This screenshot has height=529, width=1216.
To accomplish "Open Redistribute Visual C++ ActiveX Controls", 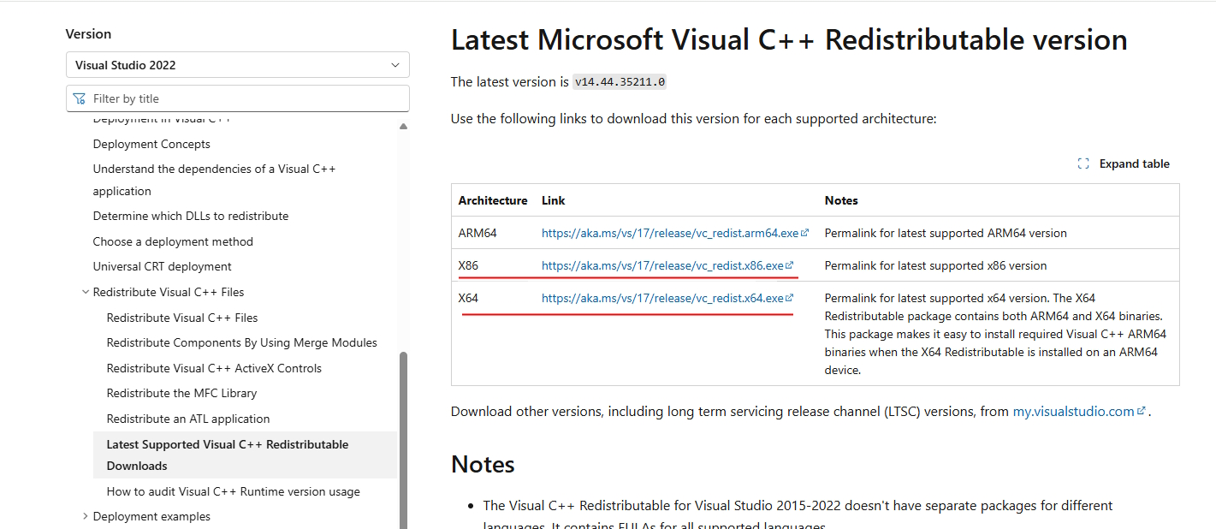I will (214, 368).
